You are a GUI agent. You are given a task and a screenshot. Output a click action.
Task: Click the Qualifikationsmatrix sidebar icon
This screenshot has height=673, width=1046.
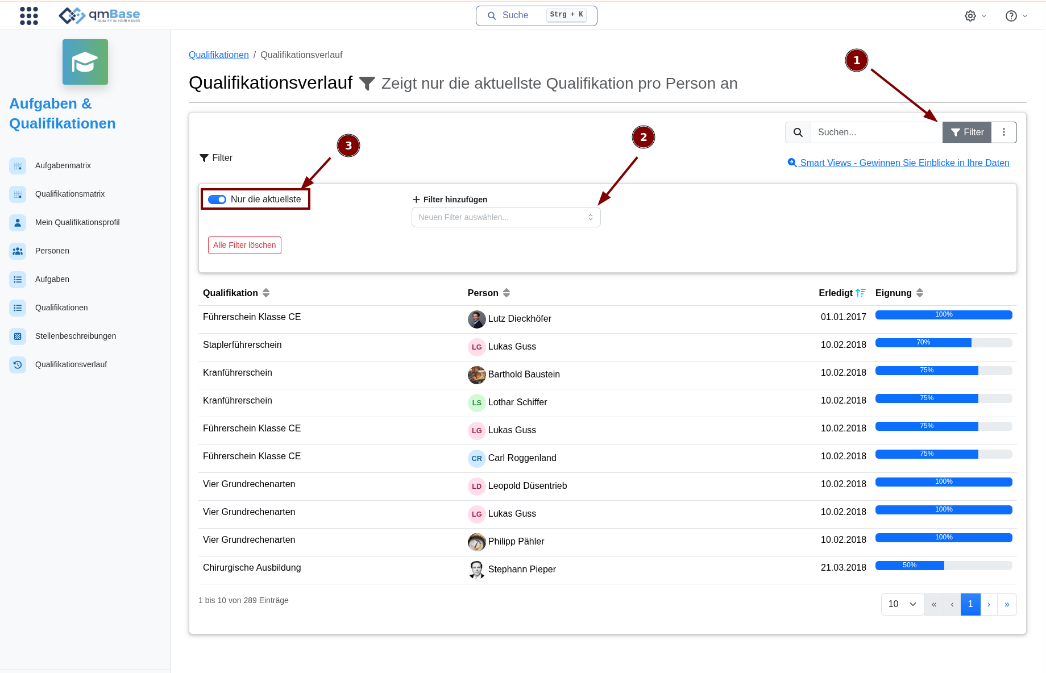click(18, 194)
